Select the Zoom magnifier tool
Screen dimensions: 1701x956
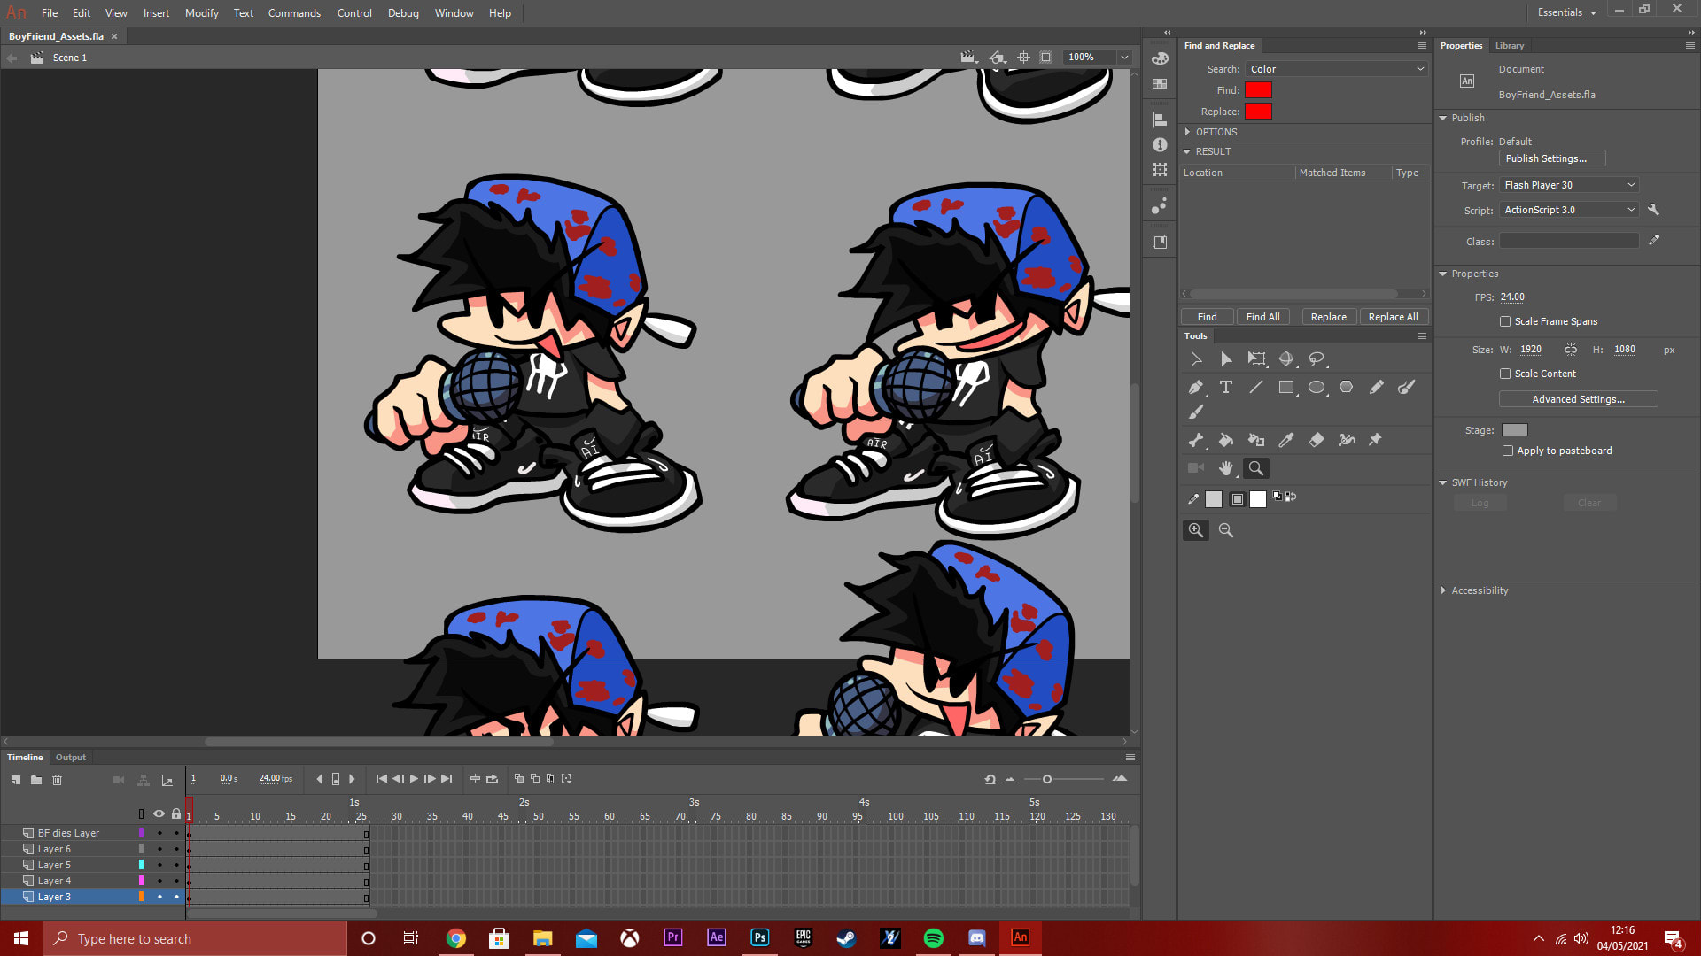tap(1256, 468)
